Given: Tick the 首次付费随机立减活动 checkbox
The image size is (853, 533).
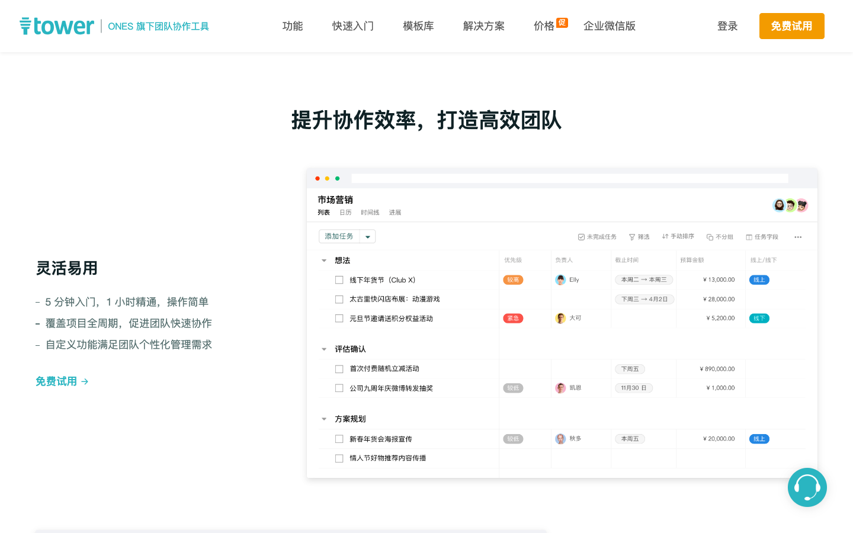Looking at the screenshot, I should pos(339,369).
